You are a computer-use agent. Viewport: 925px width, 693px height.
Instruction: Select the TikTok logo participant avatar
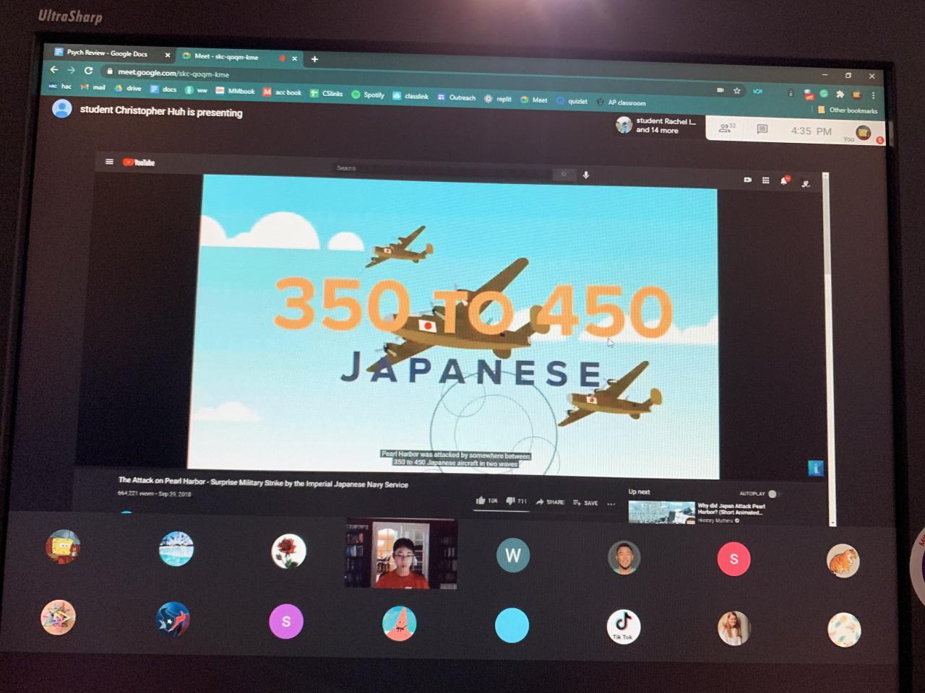(x=624, y=625)
